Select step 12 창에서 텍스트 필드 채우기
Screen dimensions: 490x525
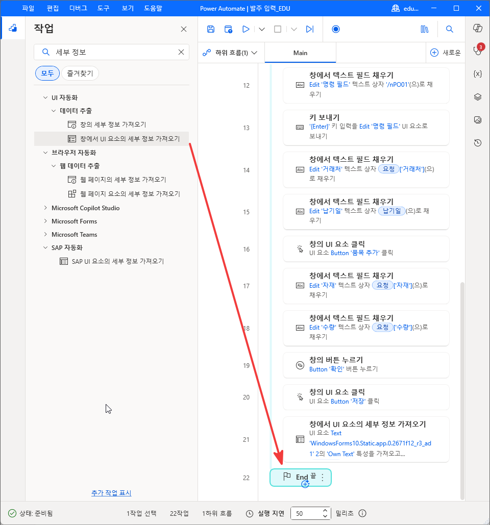[366, 85]
